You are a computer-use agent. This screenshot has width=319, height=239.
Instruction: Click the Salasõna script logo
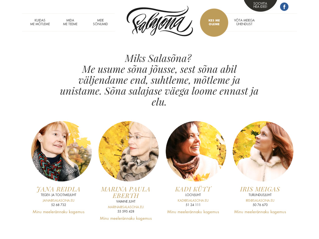click(x=160, y=21)
